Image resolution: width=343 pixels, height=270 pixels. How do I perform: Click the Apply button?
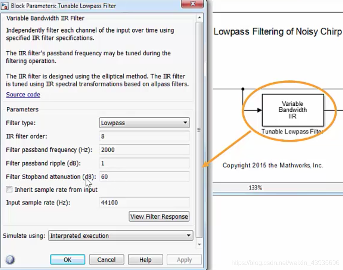pos(184,260)
